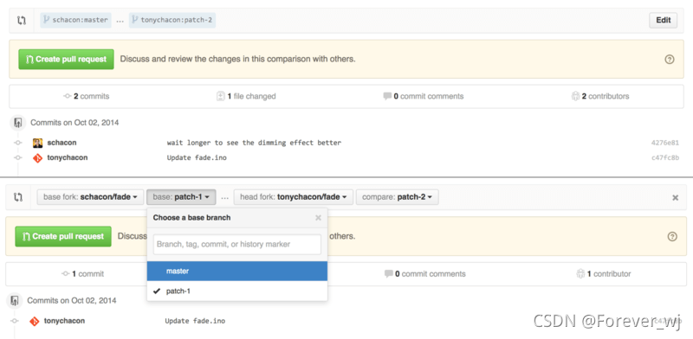Screen dimensions: 693x339
Task: Open the compare: patch-2 dropdown
Action: pos(398,197)
